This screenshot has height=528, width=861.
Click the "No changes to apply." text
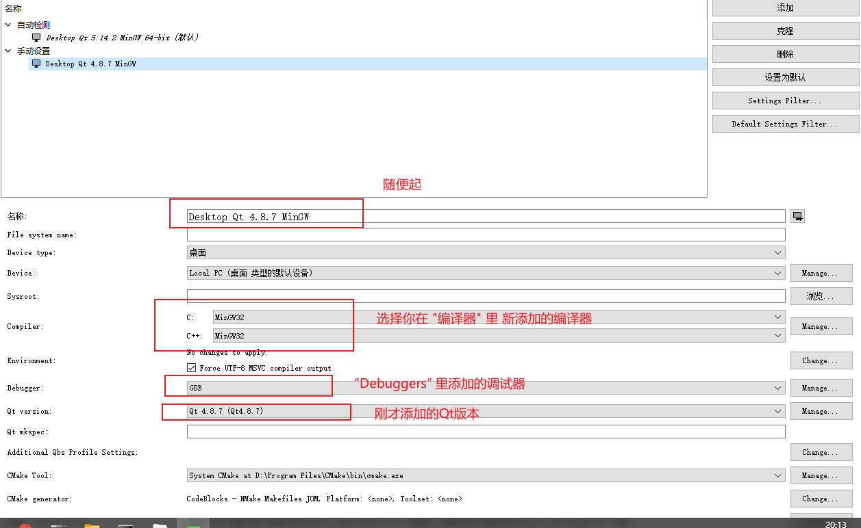click(x=227, y=353)
